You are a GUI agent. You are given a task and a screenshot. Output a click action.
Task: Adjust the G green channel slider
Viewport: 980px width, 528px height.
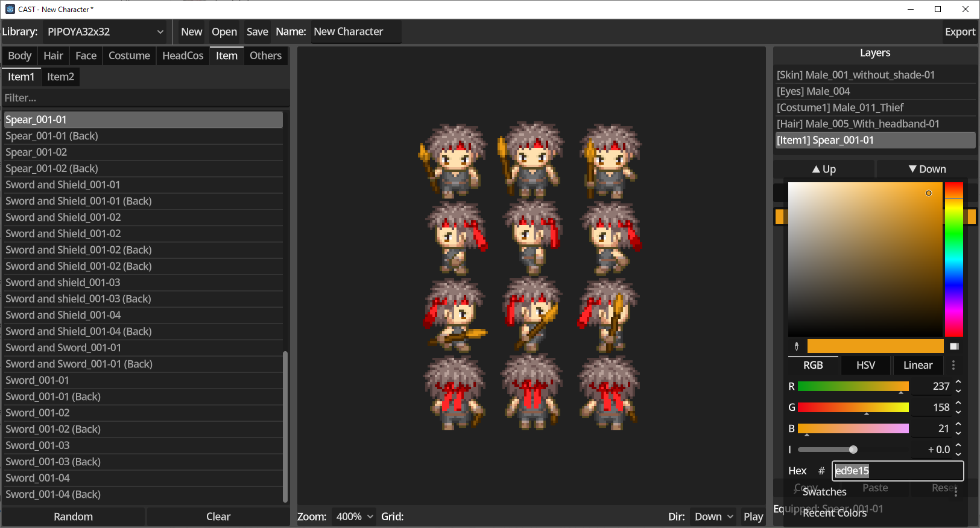click(x=853, y=407)
